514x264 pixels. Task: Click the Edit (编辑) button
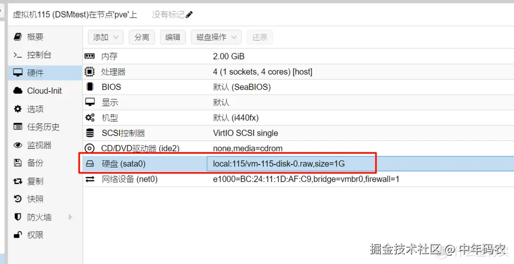coord(173,37)
